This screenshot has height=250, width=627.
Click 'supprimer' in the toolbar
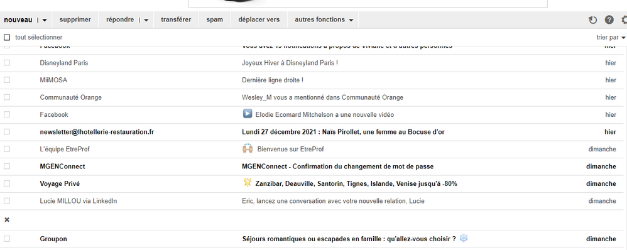(75, 19)
